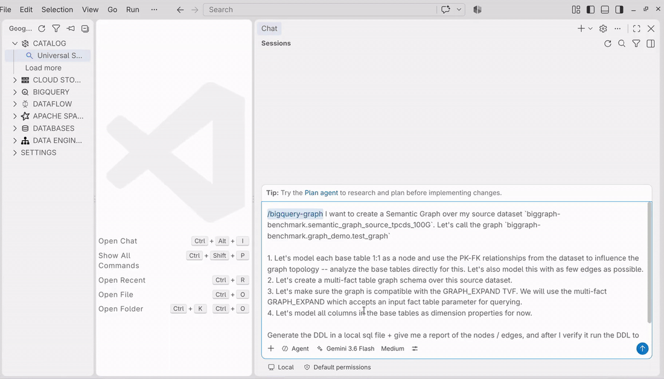Select the Chat tab
This screenshot has height=379, width=664.
[269, 28]
